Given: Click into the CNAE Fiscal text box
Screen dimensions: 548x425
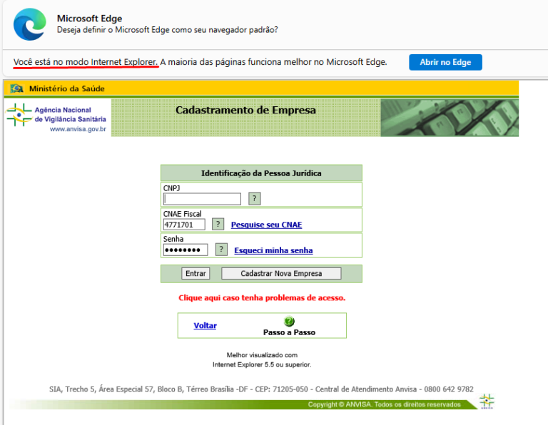Looking at the screenshot, I should (x=184, y=225).
